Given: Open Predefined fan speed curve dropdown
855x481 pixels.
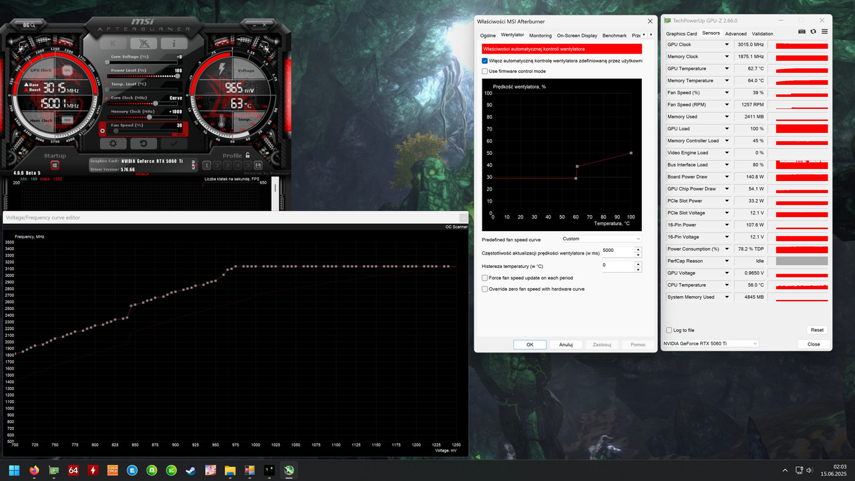Looking at the screenshot, I should click(x=601, y=238).
